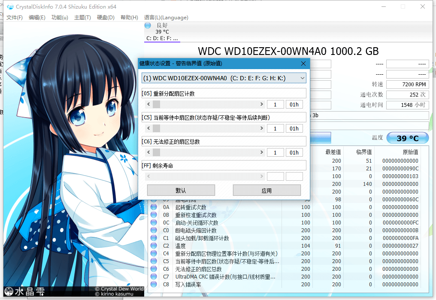The width and height of the screenshot is (436, 300).
Task: Open the 文件(F) menu
Action: click(x=15, y=18)
